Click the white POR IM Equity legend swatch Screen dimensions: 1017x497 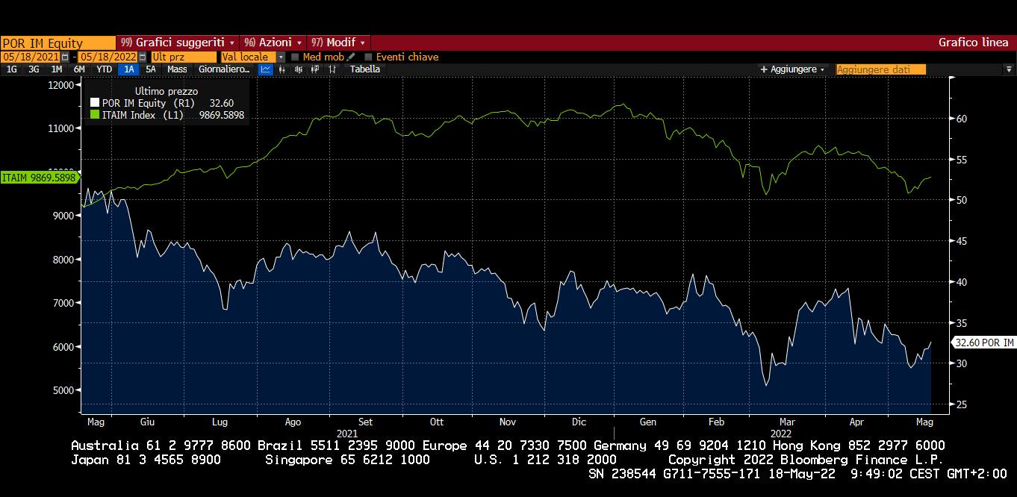pyautogui.click(x=94, y=104)
